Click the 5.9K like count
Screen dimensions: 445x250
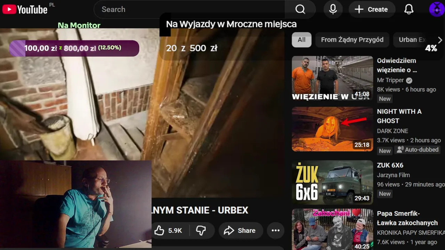[175, 231]
